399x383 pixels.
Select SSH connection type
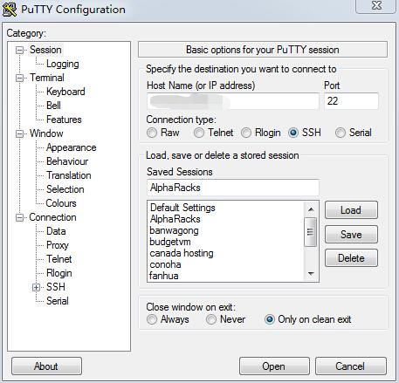[293, 133]
